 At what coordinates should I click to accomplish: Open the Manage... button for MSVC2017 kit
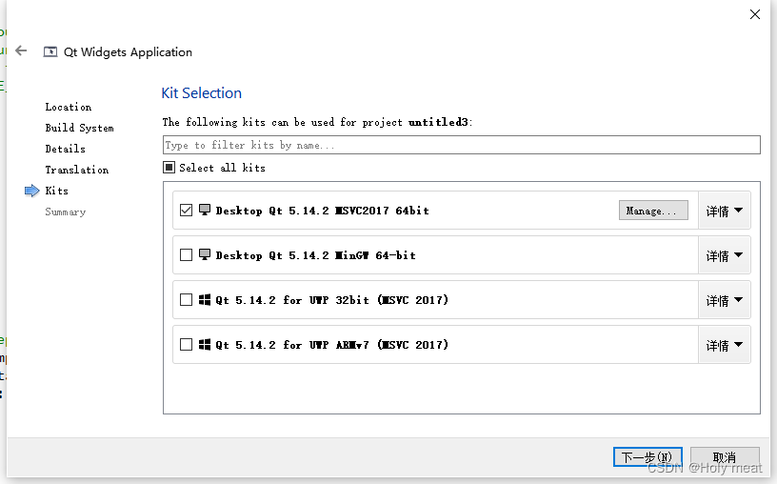pos(653,211)
